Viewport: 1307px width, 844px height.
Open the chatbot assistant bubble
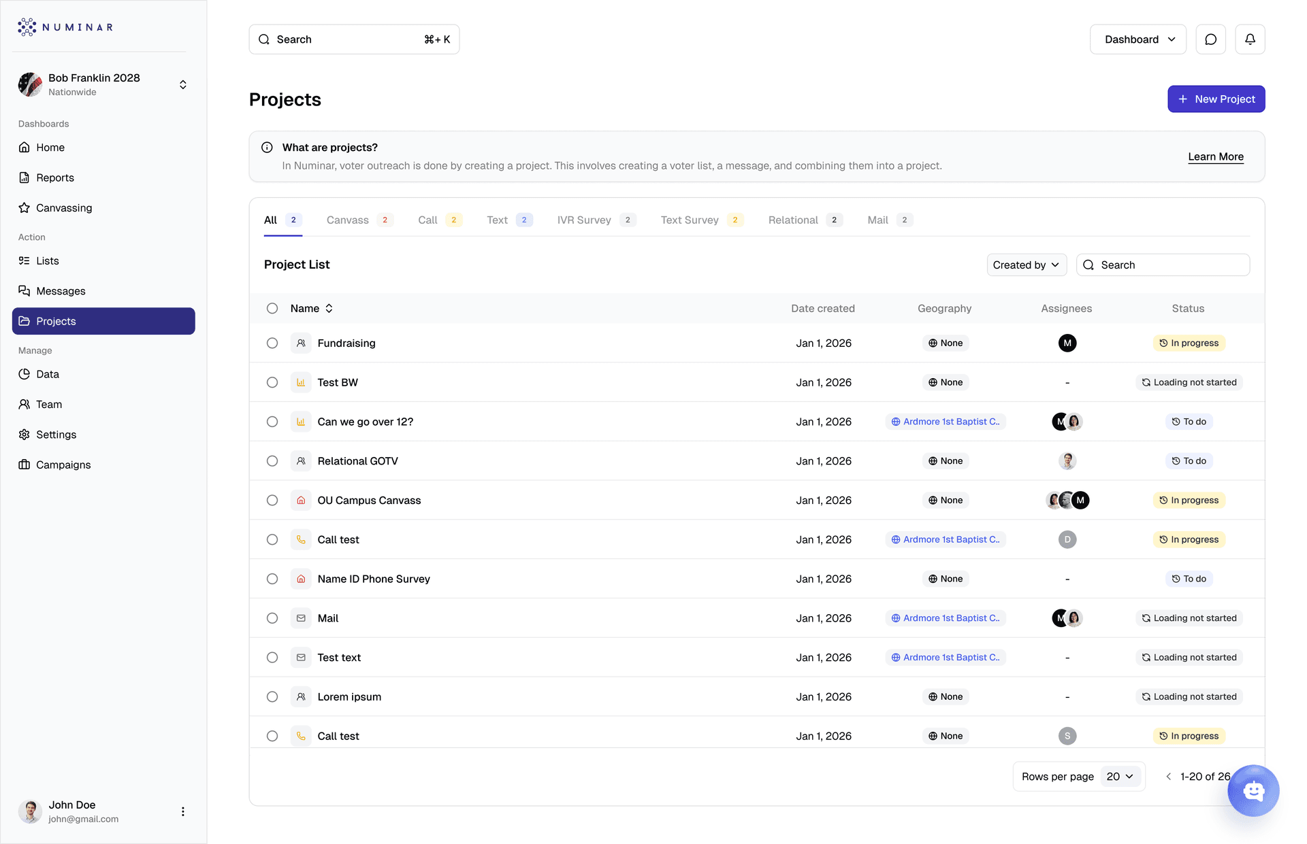(1253, 790)
